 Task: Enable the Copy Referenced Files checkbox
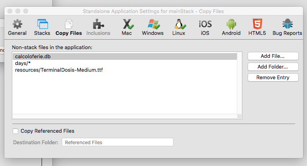pyautogui.click(x=15, y=131)
